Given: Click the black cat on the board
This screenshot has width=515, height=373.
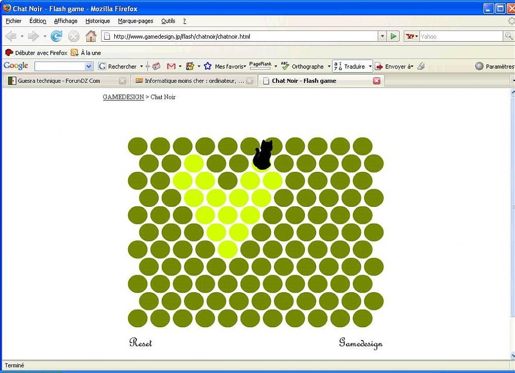Looking at the screenshot, I should pos(263,154).
